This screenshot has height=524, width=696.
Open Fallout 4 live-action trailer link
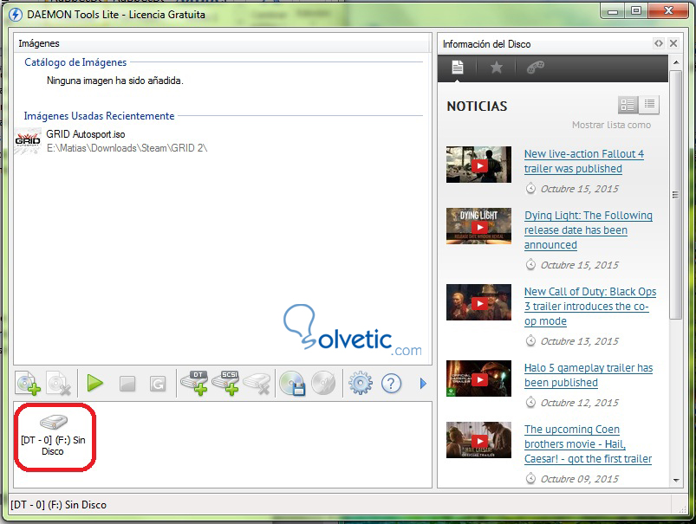(x=583, y=161)
